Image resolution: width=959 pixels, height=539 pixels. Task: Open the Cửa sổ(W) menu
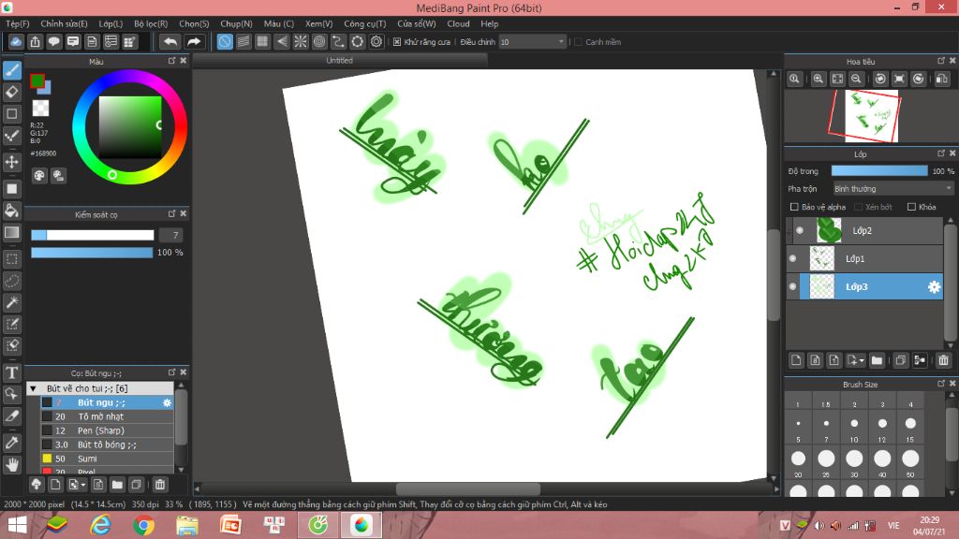416,23
